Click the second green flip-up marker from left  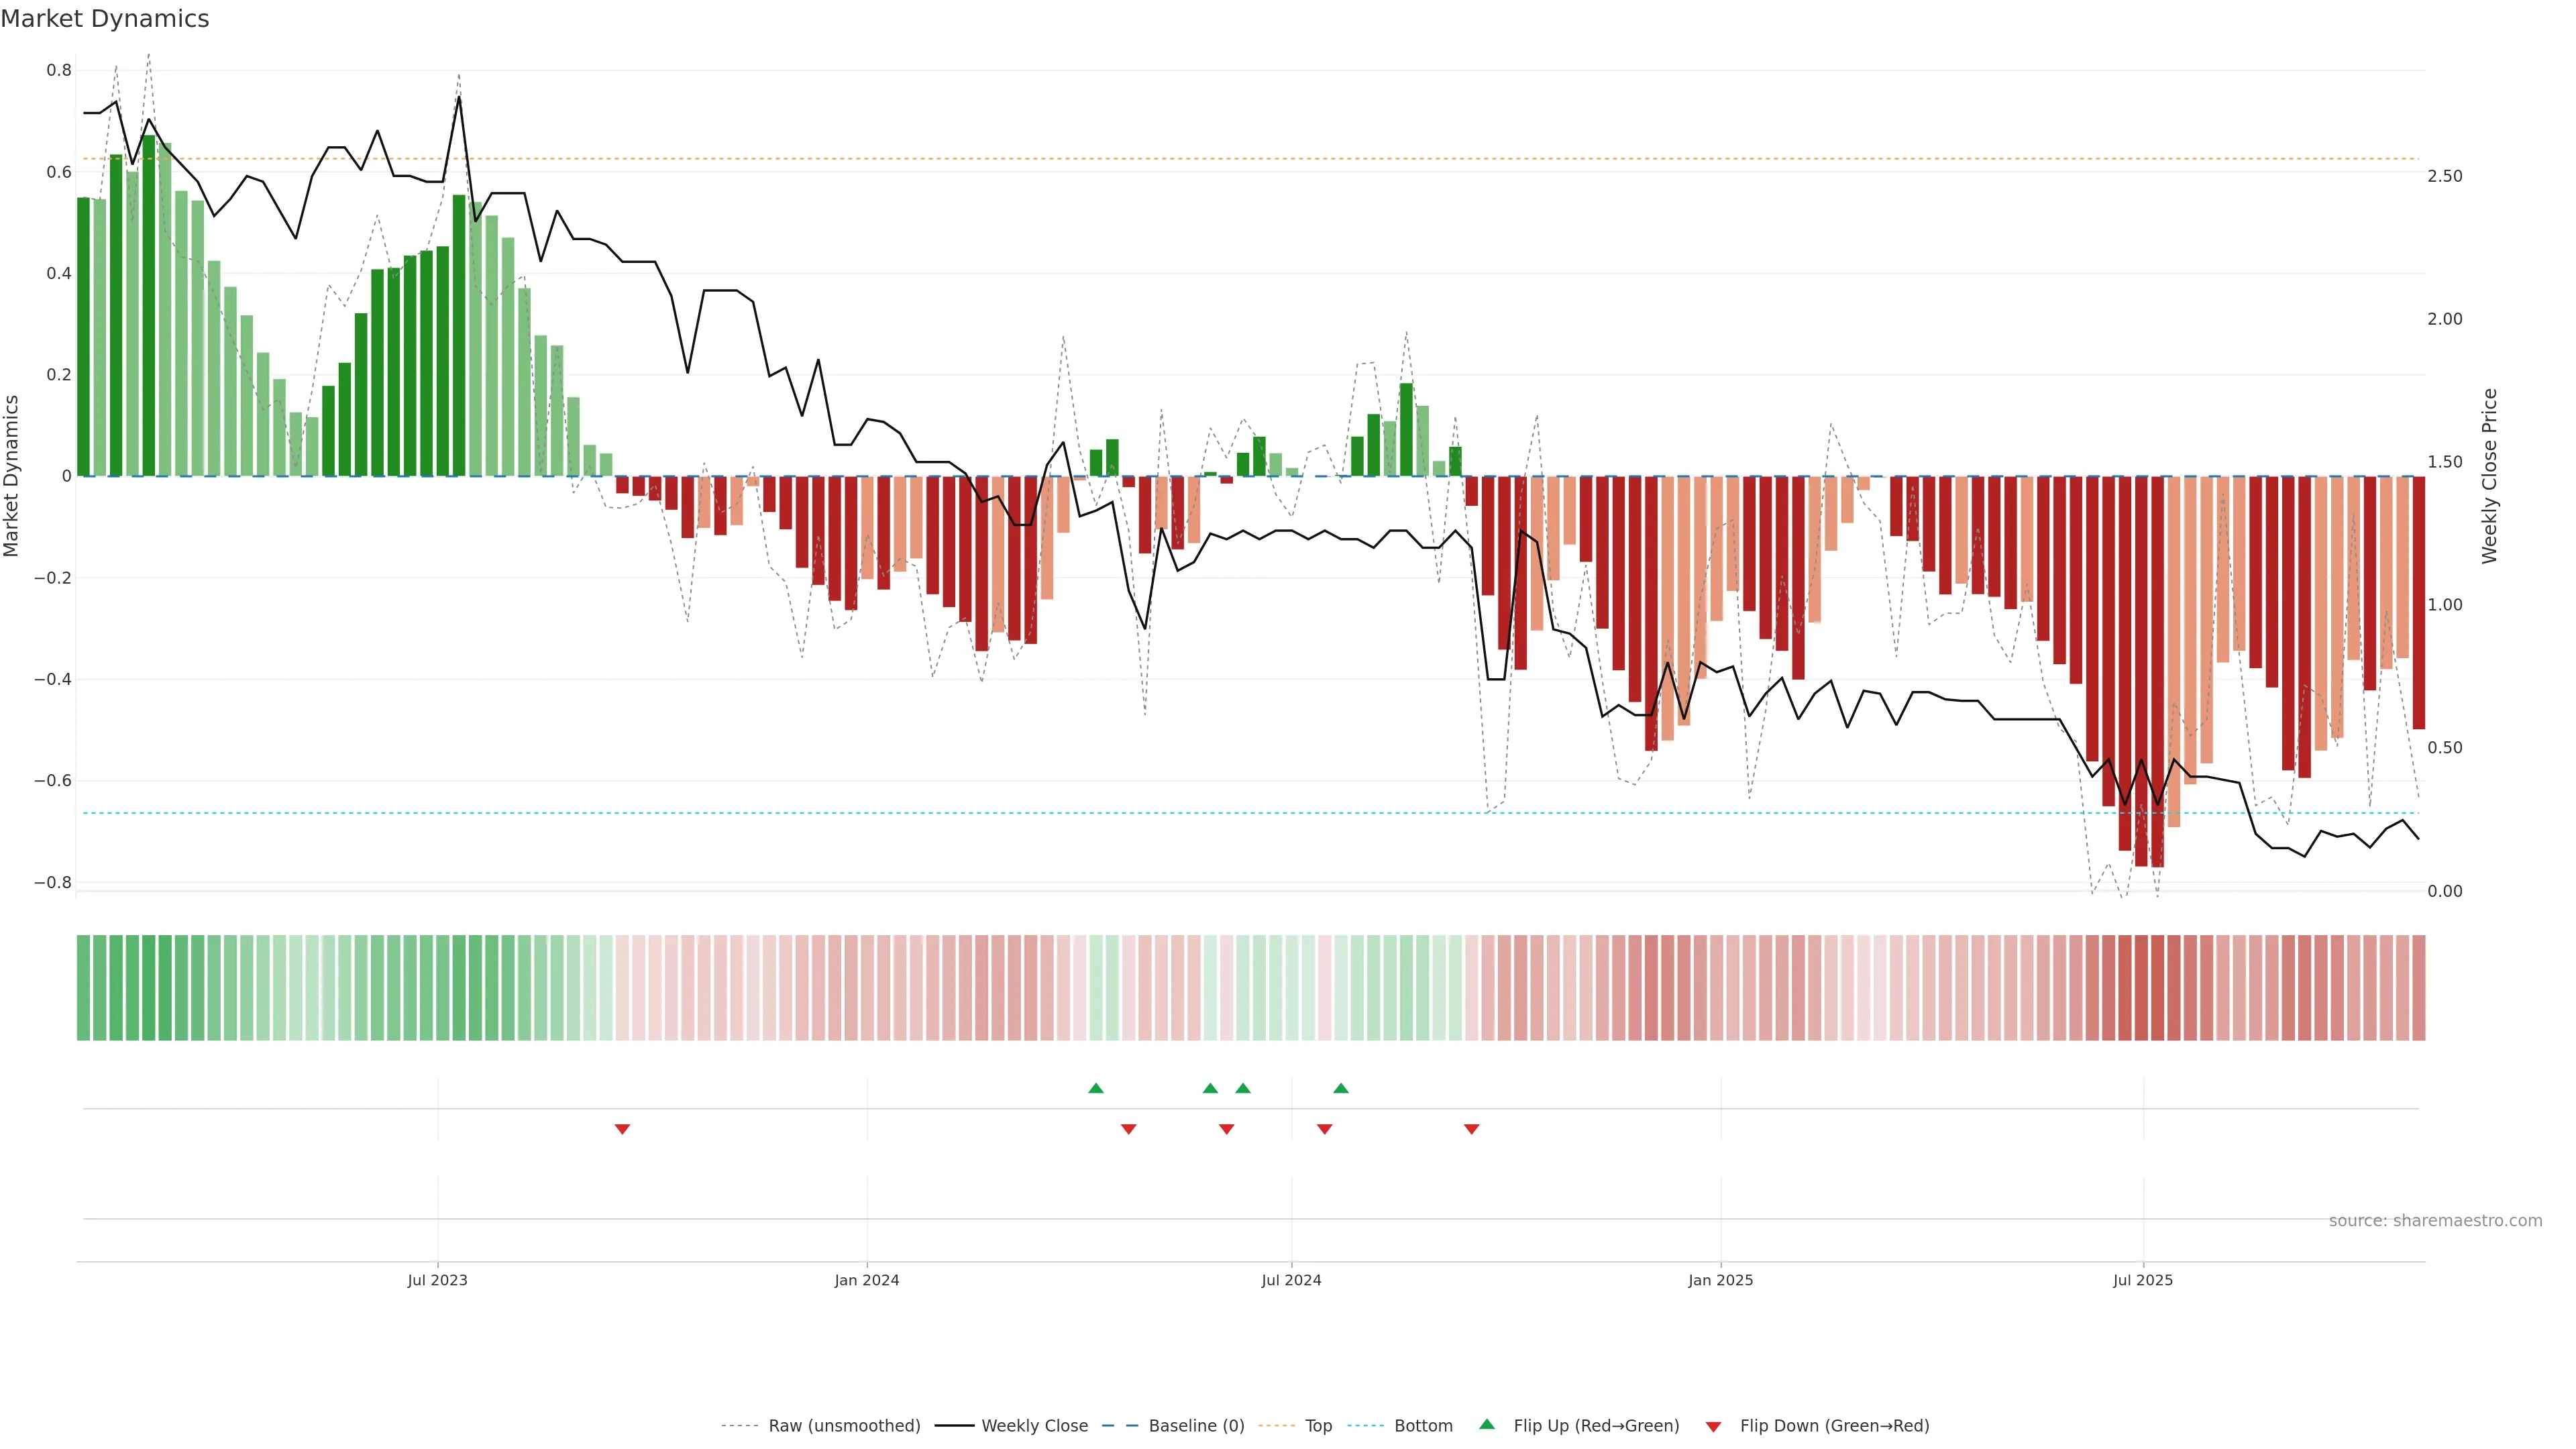[x=1210, y=1088]
